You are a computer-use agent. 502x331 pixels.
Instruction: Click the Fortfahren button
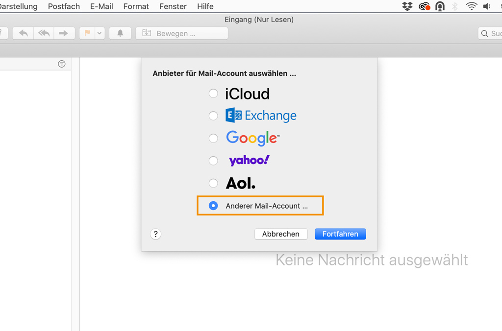coord(340,234)
